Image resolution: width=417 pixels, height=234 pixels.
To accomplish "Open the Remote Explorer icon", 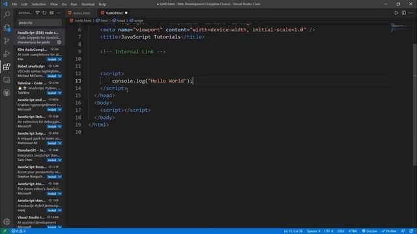I will (7, 79).
